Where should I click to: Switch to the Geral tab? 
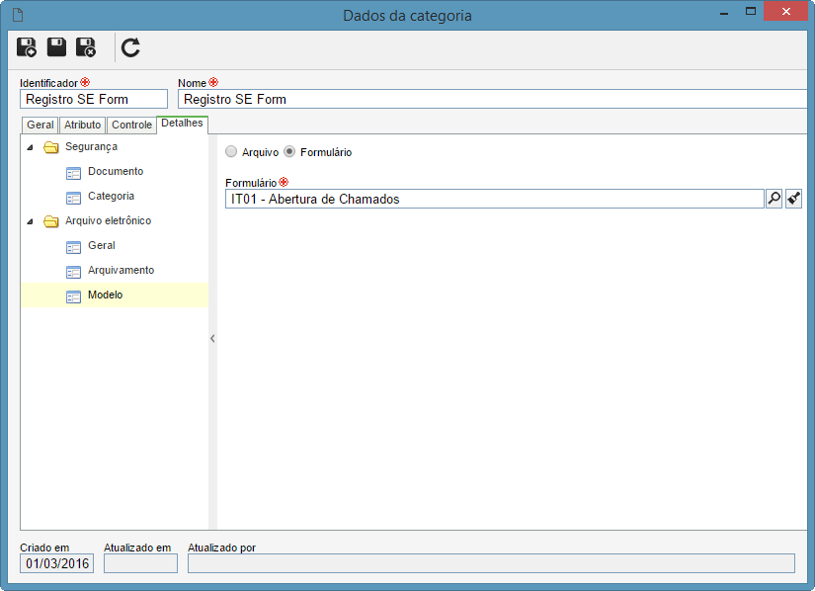(41, 125)
